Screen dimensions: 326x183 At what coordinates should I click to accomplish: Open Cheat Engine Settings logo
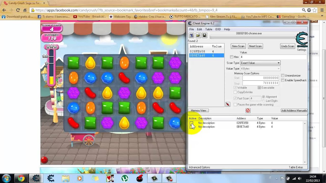(x=302, y=39)
